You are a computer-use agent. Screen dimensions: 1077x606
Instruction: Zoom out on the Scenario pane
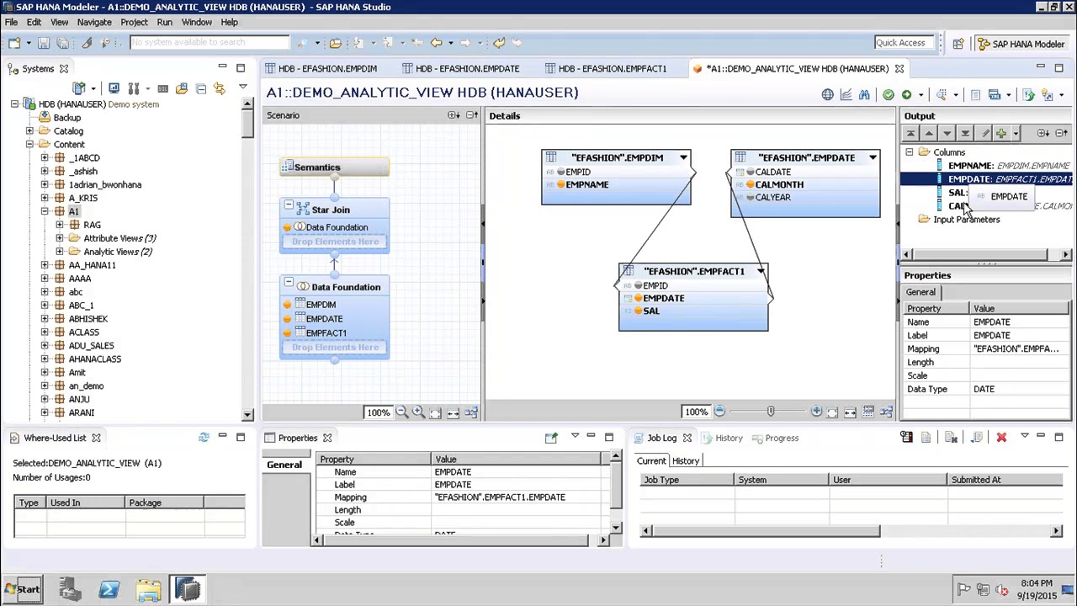click(x=401, y=412)
